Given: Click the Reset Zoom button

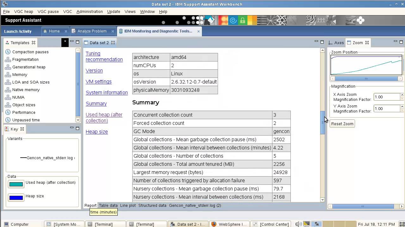Looking at the screenshot, I should [342, 124].
